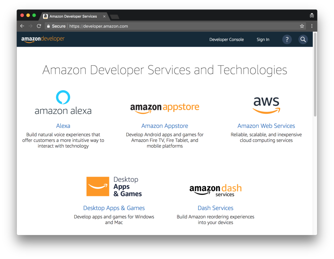Open the Developer Console link
Screen dimensions: 334x259
click(x=226, y=40)
